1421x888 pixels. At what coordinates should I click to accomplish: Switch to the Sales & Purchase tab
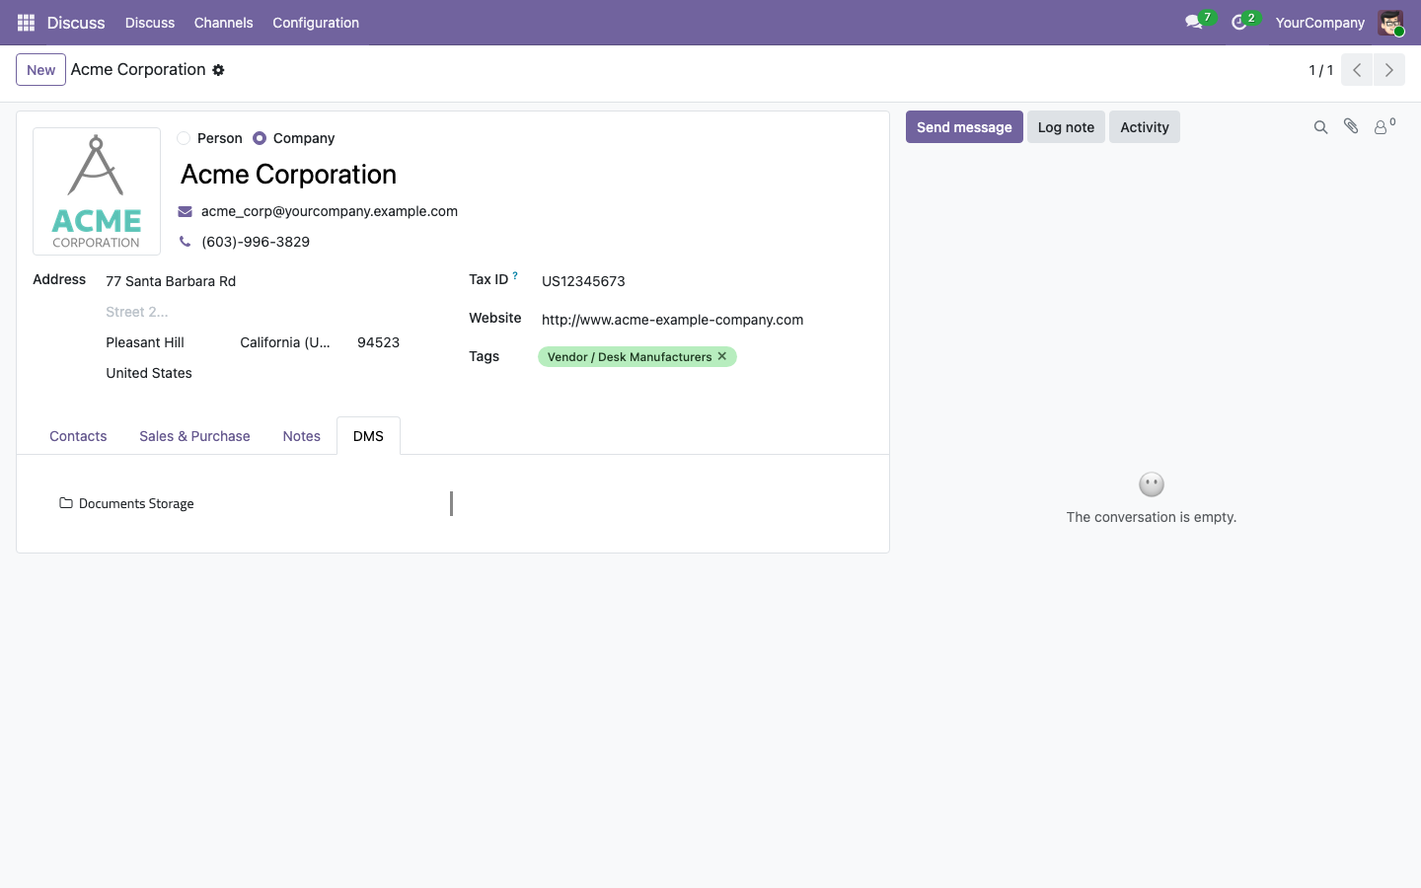coord(194,436)
